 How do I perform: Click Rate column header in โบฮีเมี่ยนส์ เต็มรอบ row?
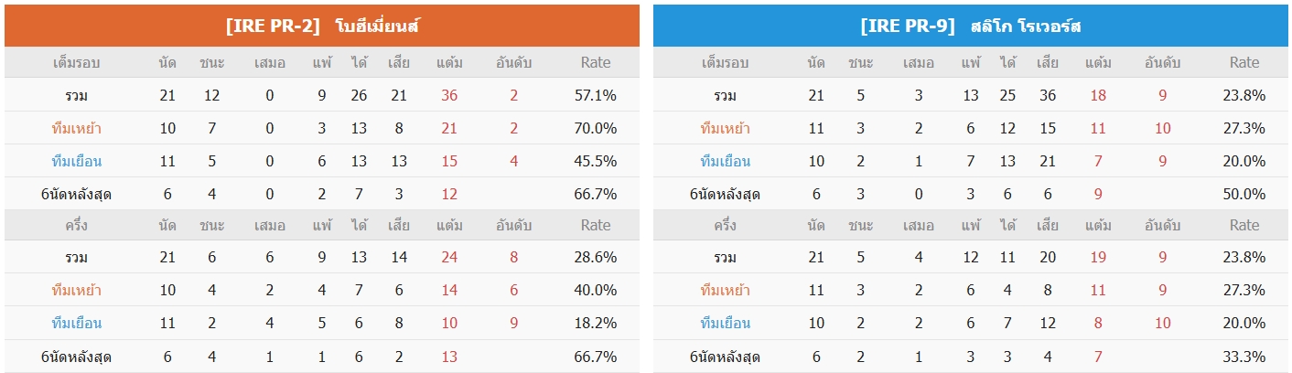coord(596,63)
